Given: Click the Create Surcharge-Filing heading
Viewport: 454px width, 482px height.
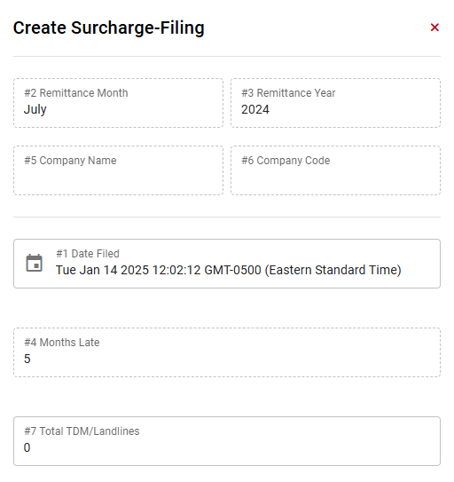Looking at the screenshot, I should [109, 28].
